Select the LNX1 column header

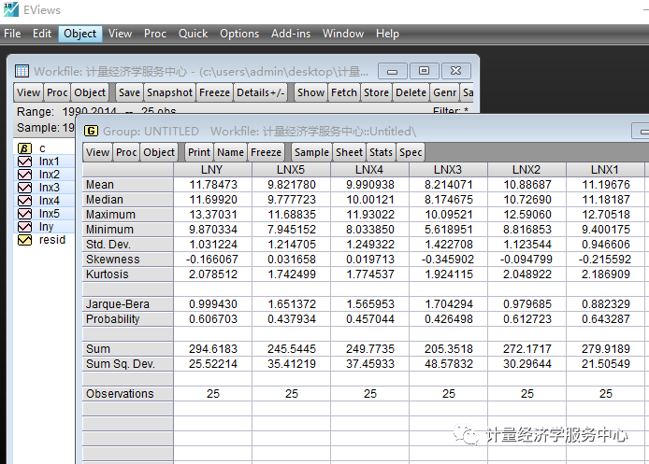pyautogui.click(x=605, y=170)
